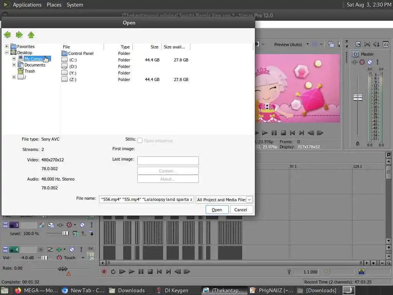Mute the Master bus
The height and width of the screenshot is (295, 393).
pyautogui.click(x=370, y=62)
